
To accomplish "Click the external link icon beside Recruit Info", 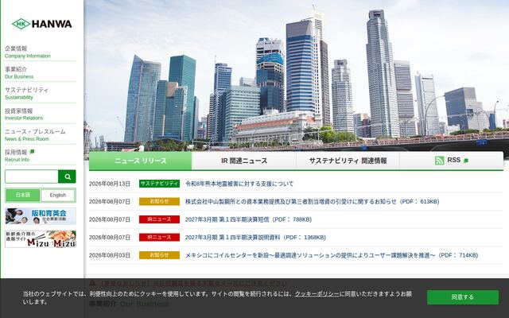I will (x=32, y=152).
